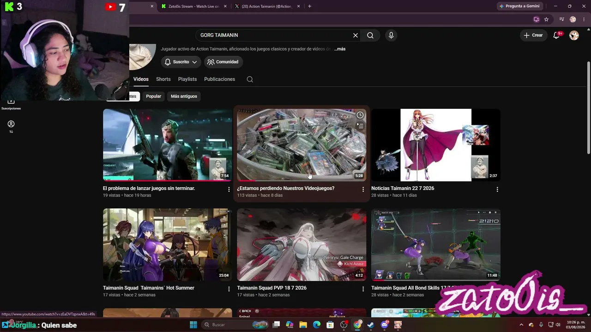Viewport: 591px width, 332px height.
Task: Open the Suscripciones sidebar item
Action: click(11, 104)
